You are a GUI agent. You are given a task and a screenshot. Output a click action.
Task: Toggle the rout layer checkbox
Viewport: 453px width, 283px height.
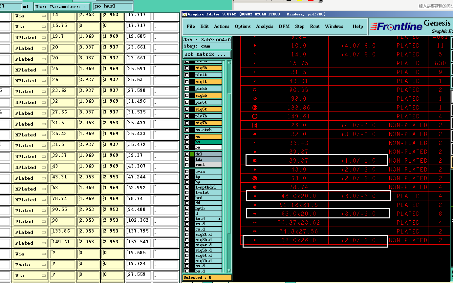pos(187,165)
